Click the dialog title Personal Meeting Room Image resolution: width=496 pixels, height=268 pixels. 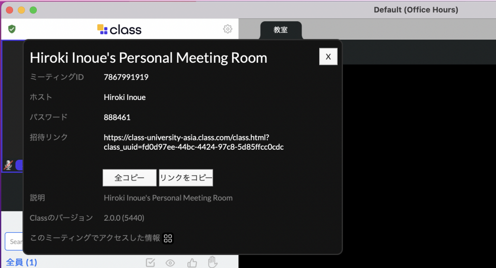148,57
